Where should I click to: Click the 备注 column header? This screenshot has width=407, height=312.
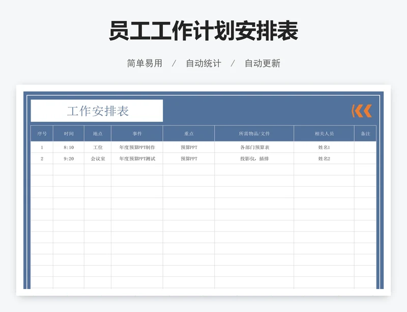tap(365, 133)
